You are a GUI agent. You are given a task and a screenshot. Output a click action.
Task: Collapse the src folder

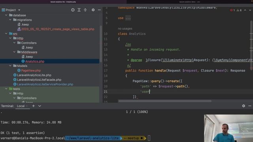[6, 34]
